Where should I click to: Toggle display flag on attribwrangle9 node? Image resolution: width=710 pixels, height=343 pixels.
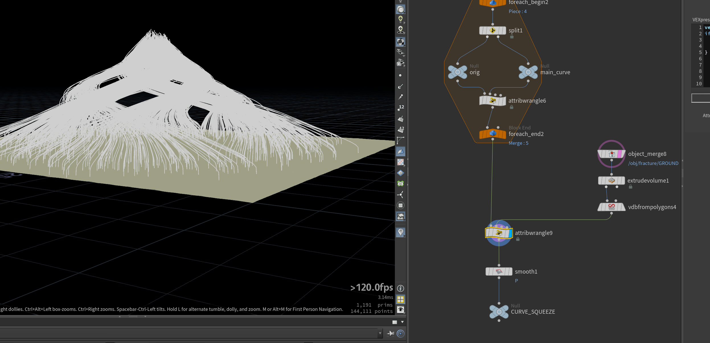point(510,233)
